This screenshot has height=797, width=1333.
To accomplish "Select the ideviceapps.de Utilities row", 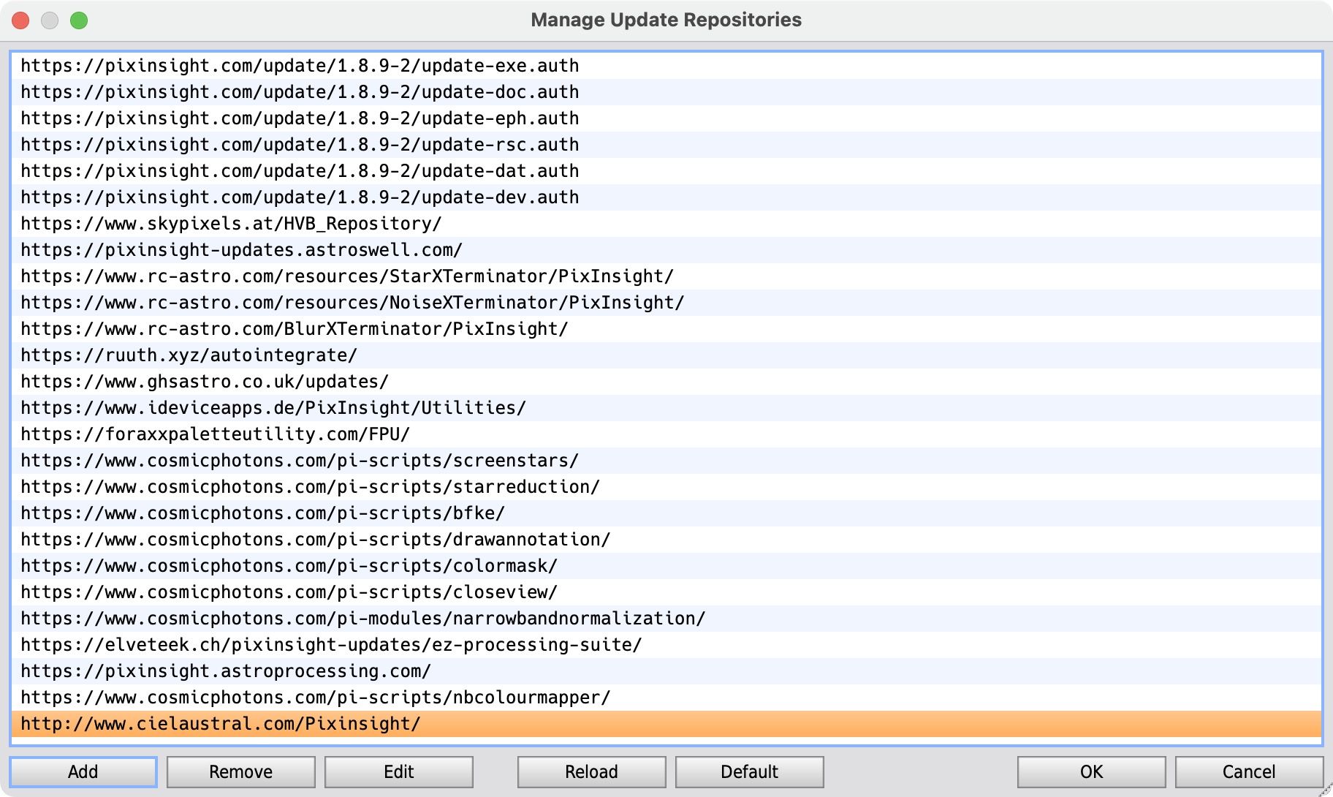I will pos(666,408).
